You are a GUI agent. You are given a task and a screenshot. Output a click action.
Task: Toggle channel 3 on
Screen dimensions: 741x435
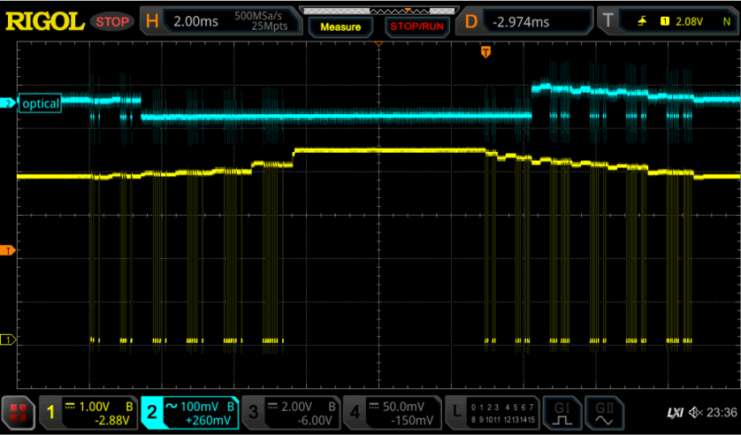(x=292, y=412)
